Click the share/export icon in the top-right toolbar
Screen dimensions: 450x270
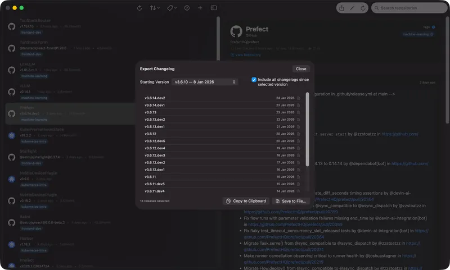click(341, 8)
